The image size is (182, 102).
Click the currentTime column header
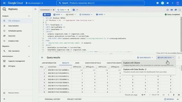pos(52,67)
